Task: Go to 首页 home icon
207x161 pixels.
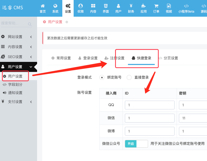Action: coord(43,6)
